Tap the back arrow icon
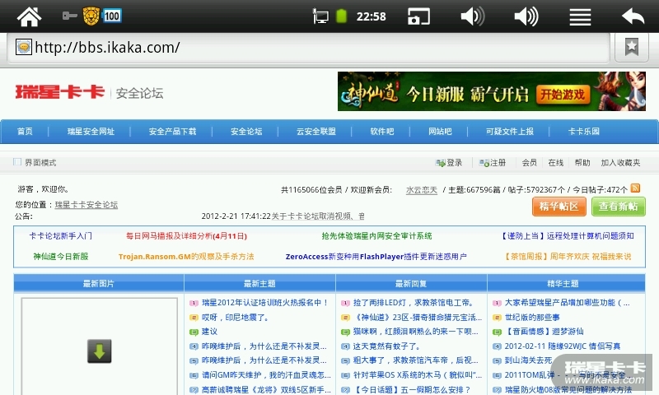 (x=633, y=16)
